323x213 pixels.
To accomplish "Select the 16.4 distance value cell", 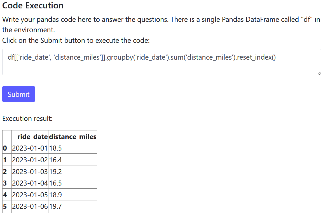I will tap(72, 160).
